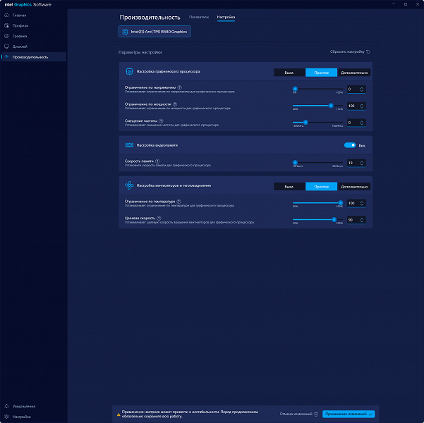Image resolution: width=424 pixels, height=423 pixels.
Task: Click the GPU chip icon in graphics processor section
Action: point(129,71)
